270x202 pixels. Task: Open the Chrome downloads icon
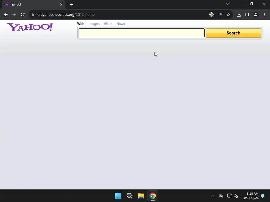tap(239, 15)
